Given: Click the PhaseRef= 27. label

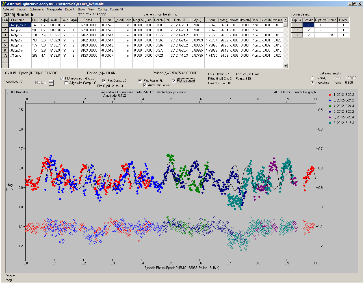Looking at the screenshot, I should [13, 82].
